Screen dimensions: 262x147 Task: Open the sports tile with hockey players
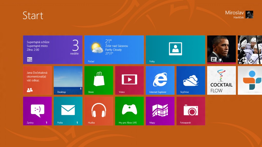coord(250,50)
